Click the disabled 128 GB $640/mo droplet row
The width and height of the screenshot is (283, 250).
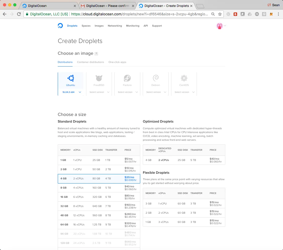click(99, 243)
